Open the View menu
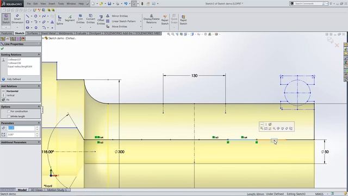348x196 pixels. pyautogui.click(x=43, y=4)
